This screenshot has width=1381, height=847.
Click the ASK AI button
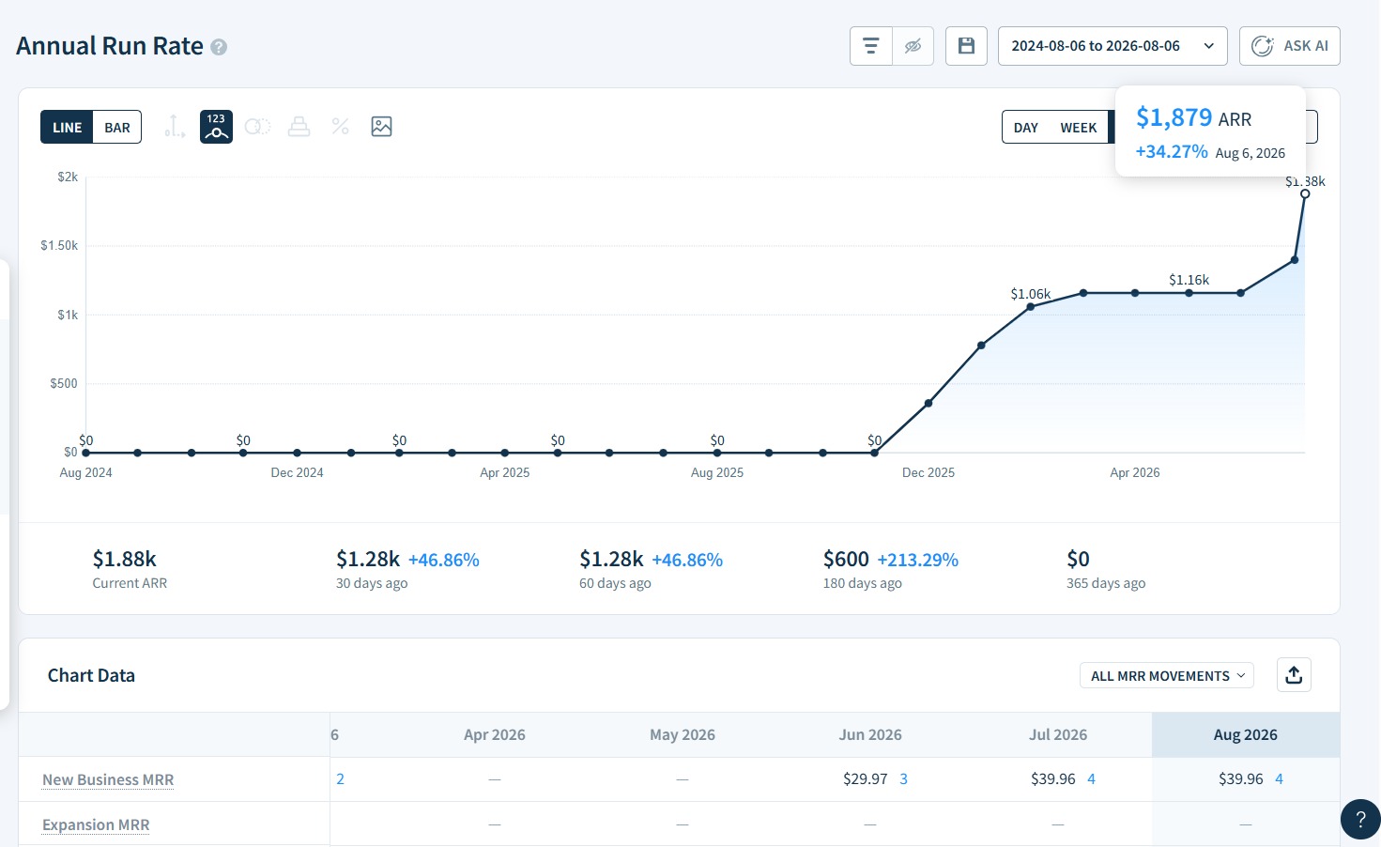[x=1290, y=46]
